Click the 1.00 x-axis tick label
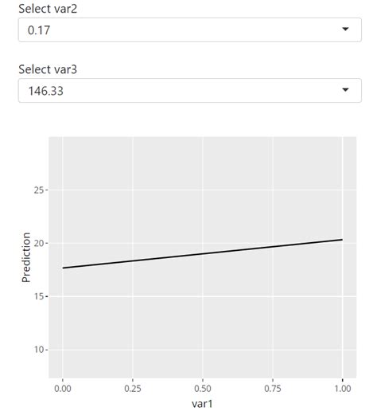This screenshot has width=377, height=415. (343, 389)
